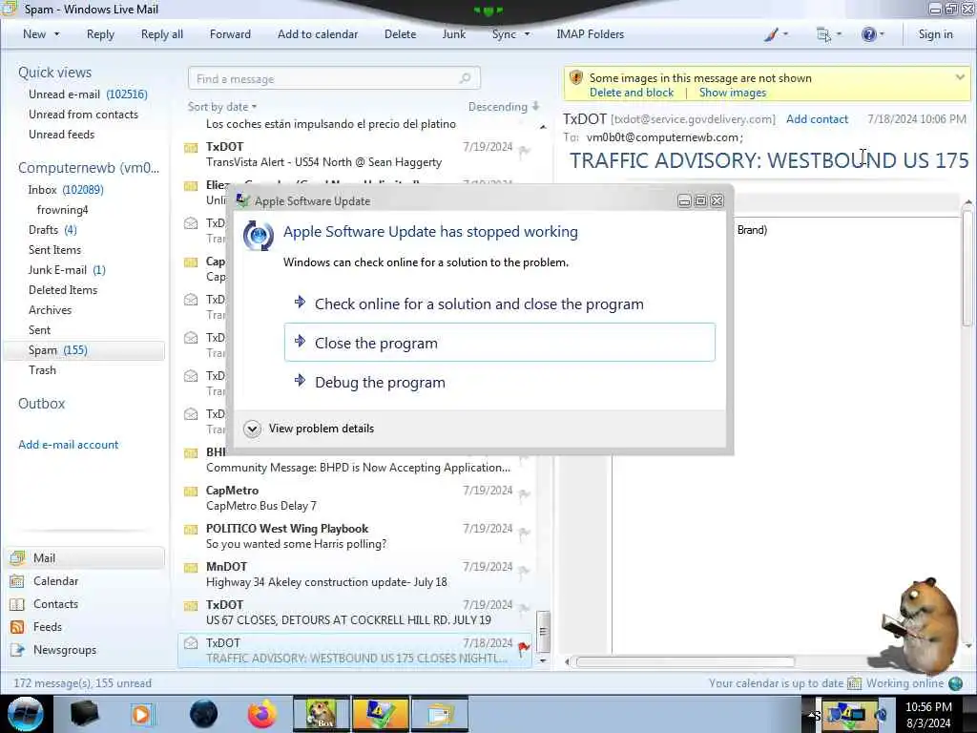The image size is (977, 733).
Task: Open the blue Help icon
Action: pyautogui.click(x=868, y=35)
